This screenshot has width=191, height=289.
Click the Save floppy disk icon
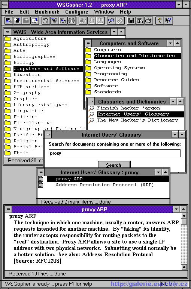[131, 20]
